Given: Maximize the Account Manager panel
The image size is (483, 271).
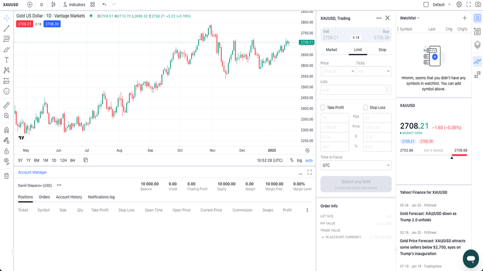Looking at the screenshot, I should 309,172.
